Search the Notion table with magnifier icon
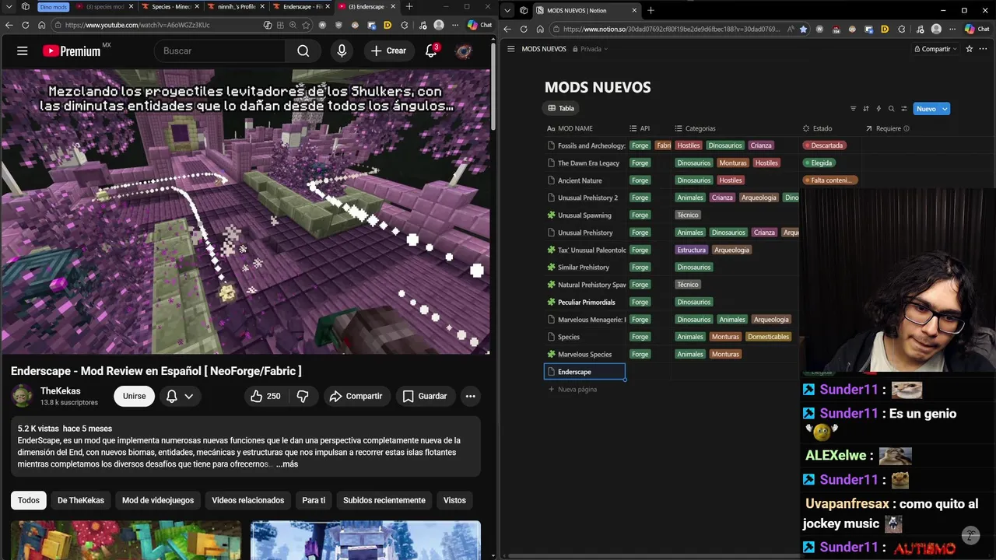This screenshot has width=996, height=560. point(891,109)
